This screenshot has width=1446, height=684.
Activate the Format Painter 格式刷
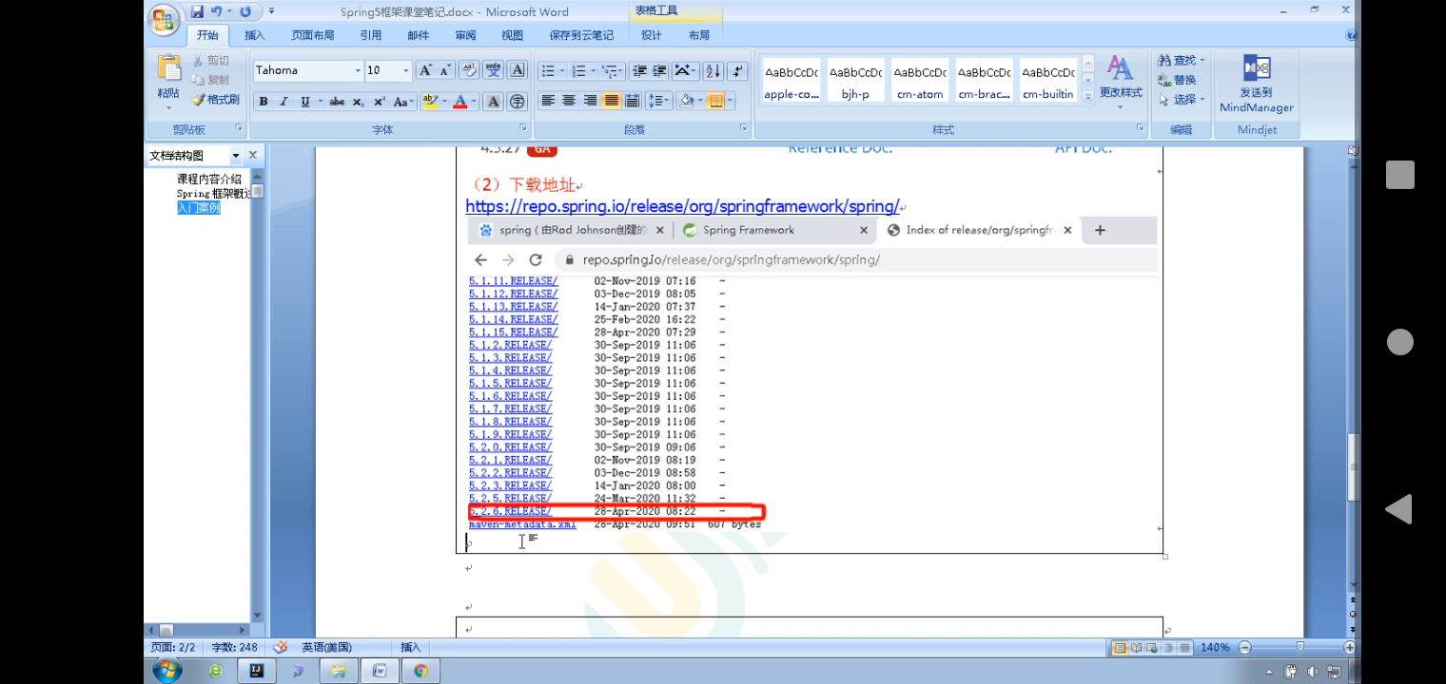[215, 99]
